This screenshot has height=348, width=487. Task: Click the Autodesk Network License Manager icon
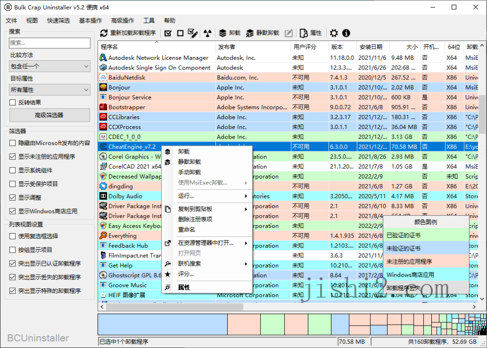pyautogui.click(x=103, y=58)
